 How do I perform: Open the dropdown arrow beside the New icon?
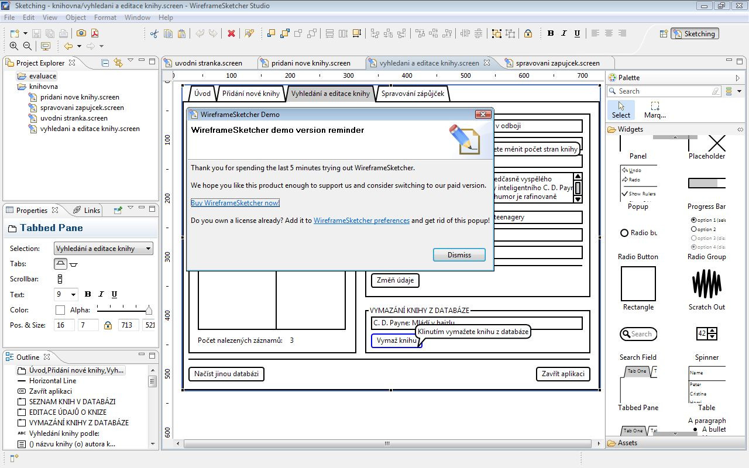(x=25, y=33)
